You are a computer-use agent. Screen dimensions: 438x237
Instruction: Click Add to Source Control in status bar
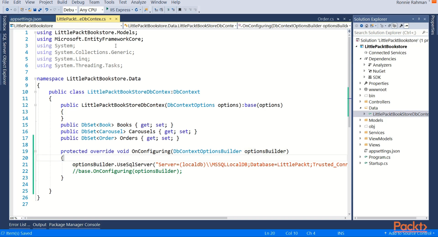pyautogui.click(x=409, y=233)
